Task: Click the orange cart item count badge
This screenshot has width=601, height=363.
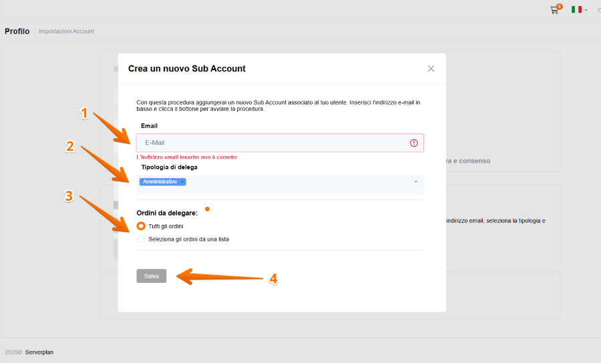Action: pyautogui.click(x=559, y=7)
